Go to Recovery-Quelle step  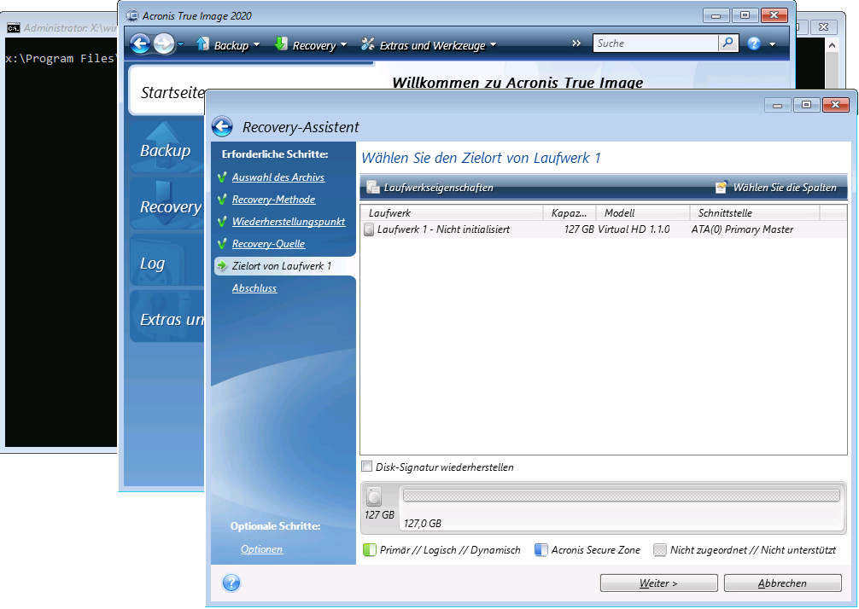pyautogui.click(x=268, y=244)
